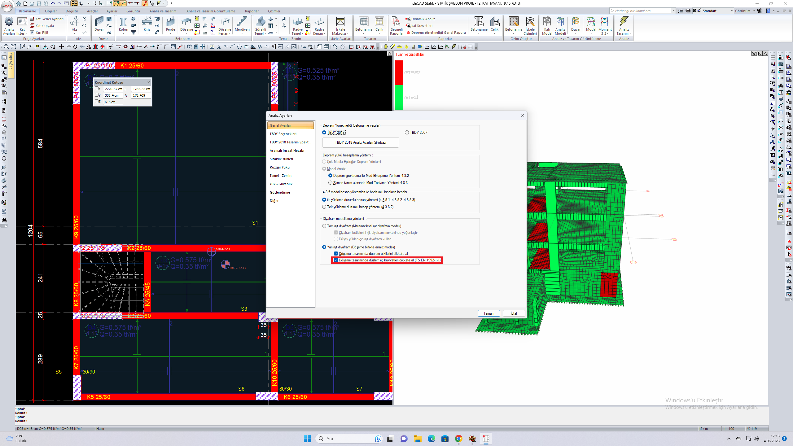This screenshot has height=446, width=793.
Task: Open Kat listesi icon
Action: (x=22, y=22)
